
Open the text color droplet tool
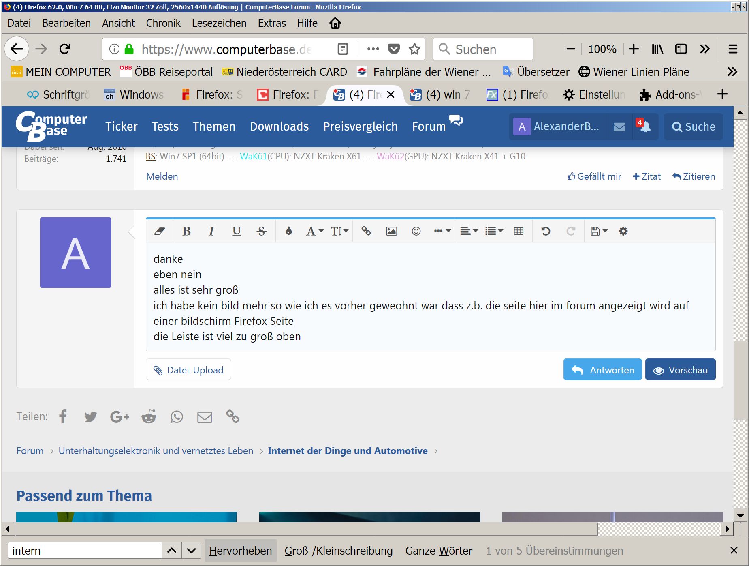288,231
